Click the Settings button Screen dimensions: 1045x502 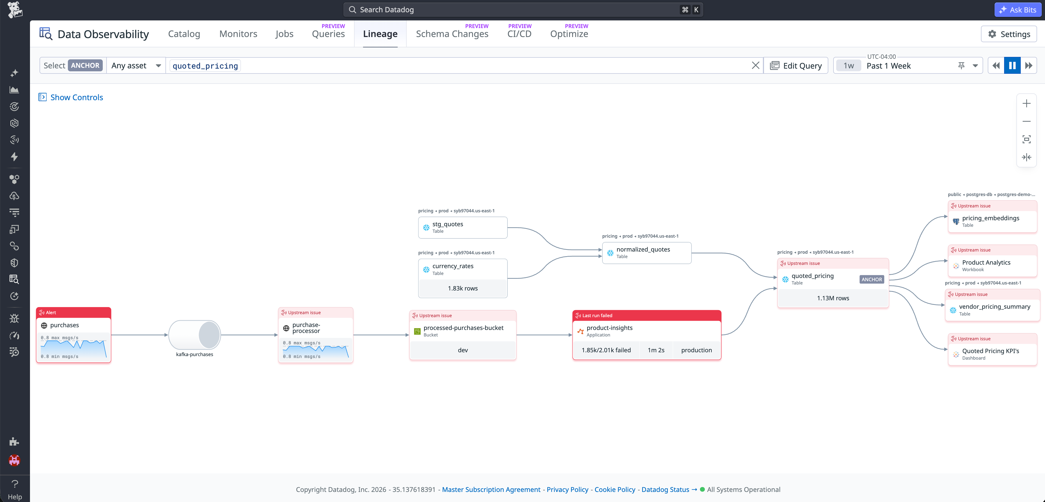click(x=1008, y=34)
